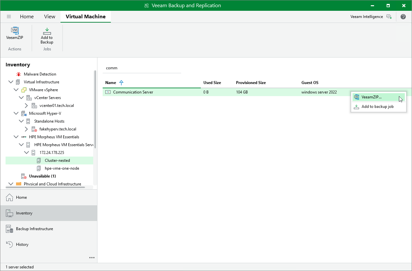Switch to the Home ribbon tab
The width and height of the screenshot is (412, 271).
click(x=27, y=17)
